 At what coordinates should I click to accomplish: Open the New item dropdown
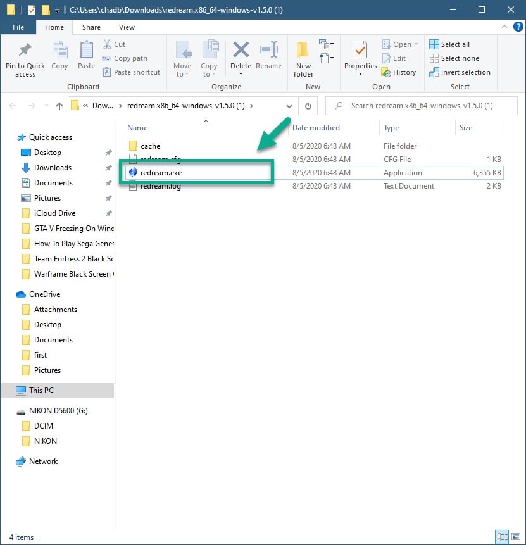[327, 44]
